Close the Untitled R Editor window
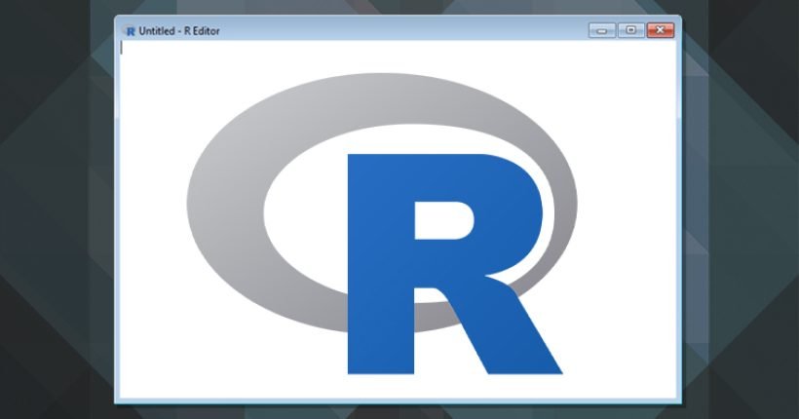The width and height of the screenshot is (799, 419). point(661,30)
